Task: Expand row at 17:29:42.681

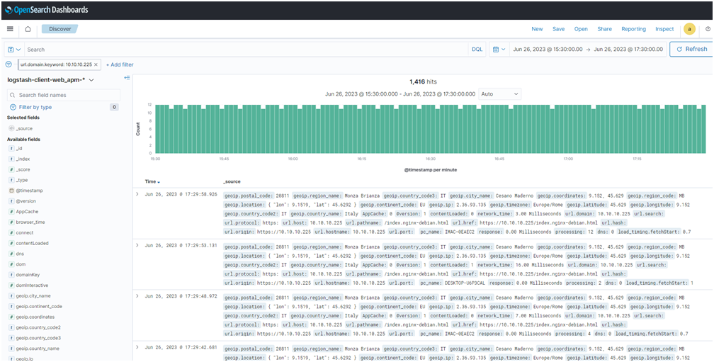Action: [137, 347]
